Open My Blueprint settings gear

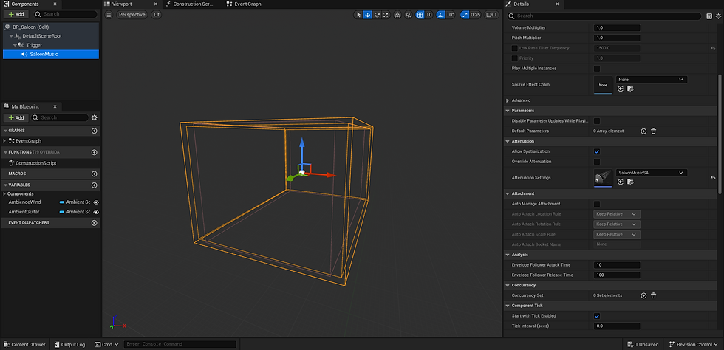point(95,117)
